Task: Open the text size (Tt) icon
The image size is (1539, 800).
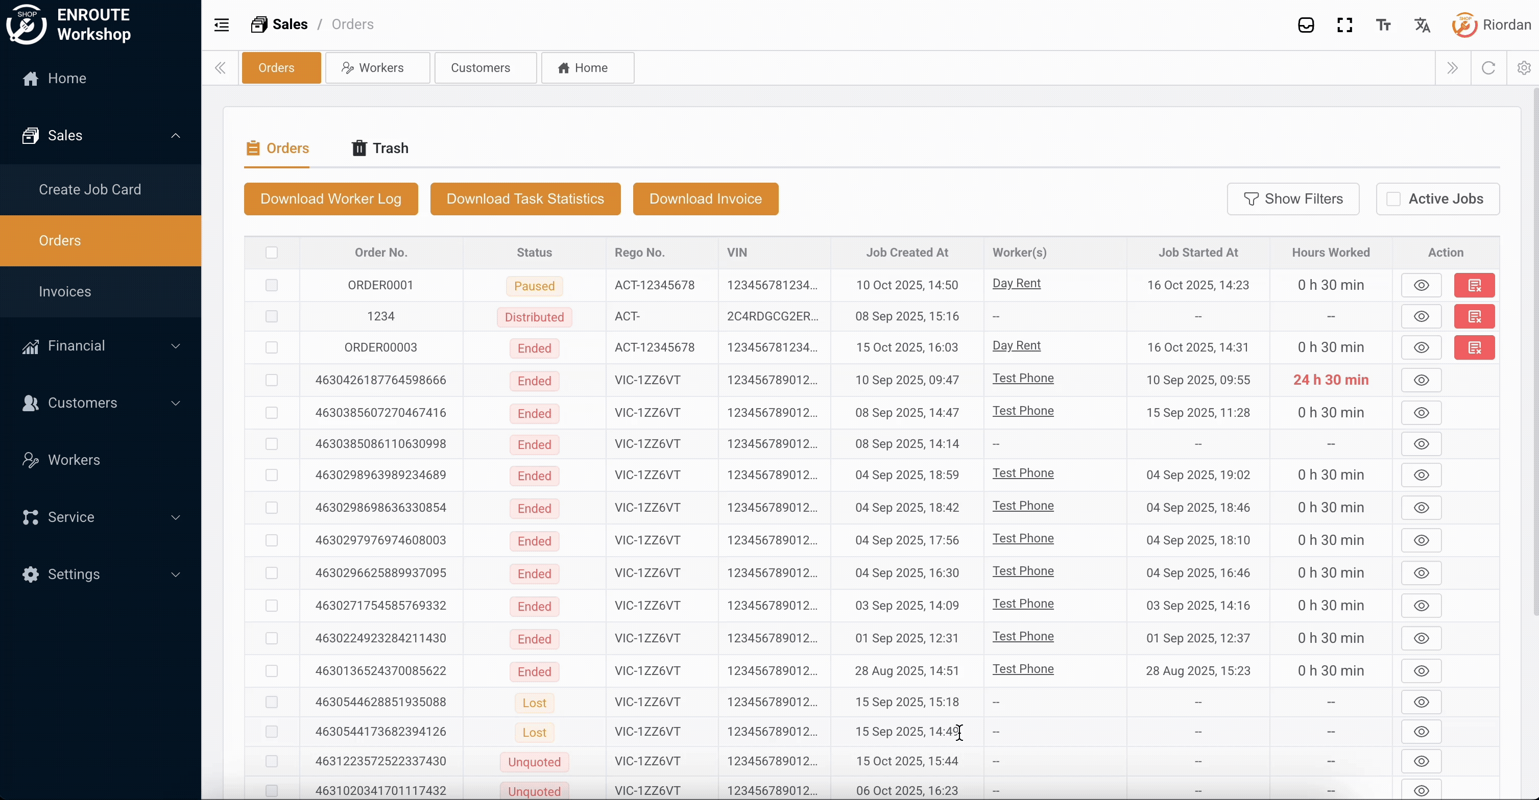Action: click(x=1384, y=24)
